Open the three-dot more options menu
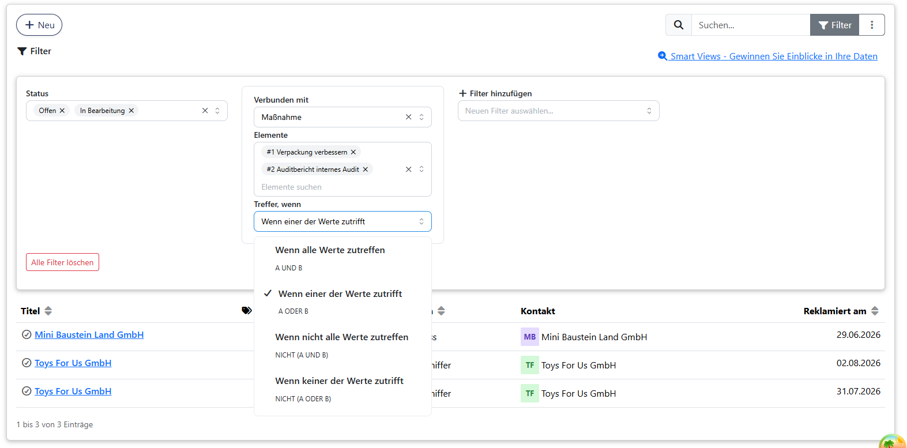Viewport: 907px width, 448px height. (872, 25)
